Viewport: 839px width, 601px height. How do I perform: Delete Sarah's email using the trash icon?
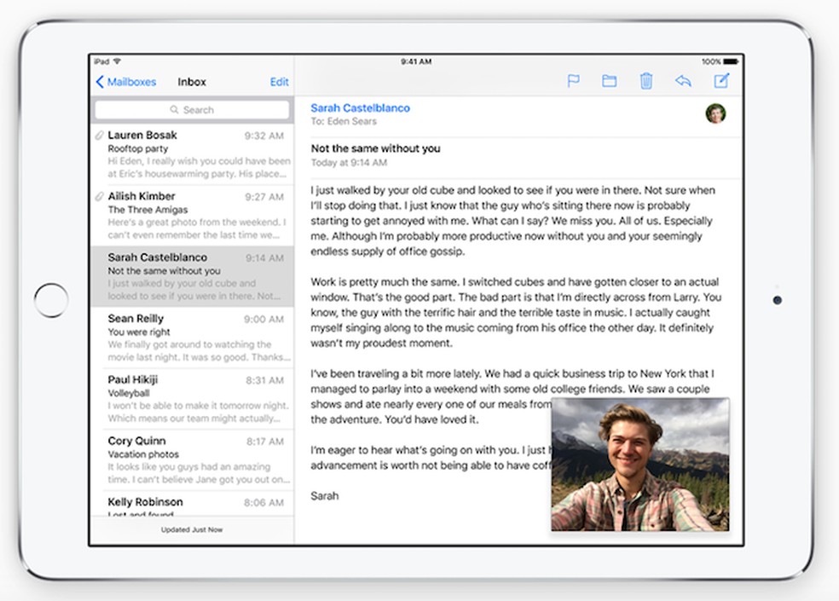(646, 80)
